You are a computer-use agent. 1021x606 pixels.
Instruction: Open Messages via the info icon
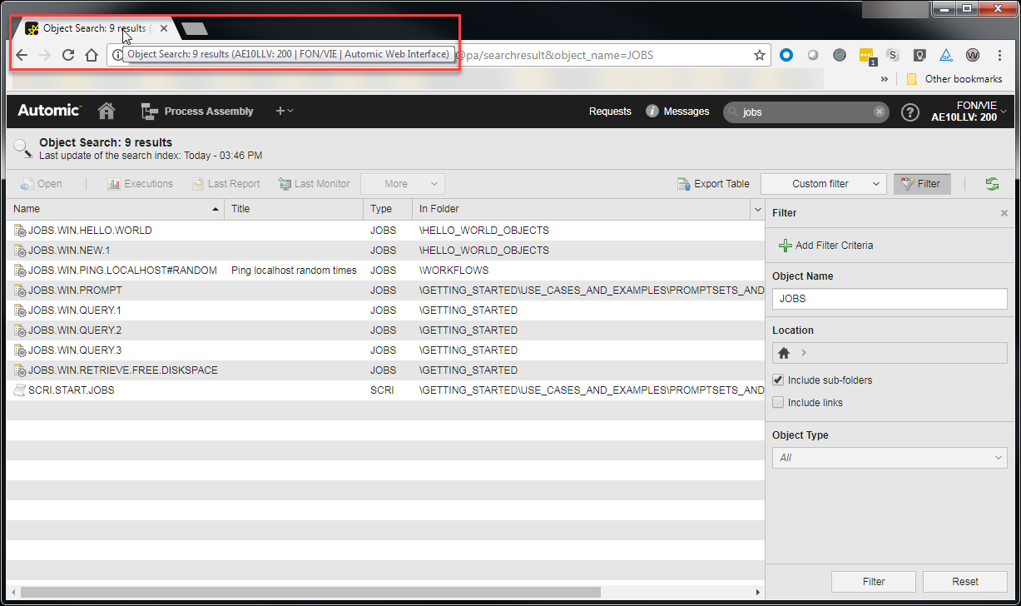[651, 111]
